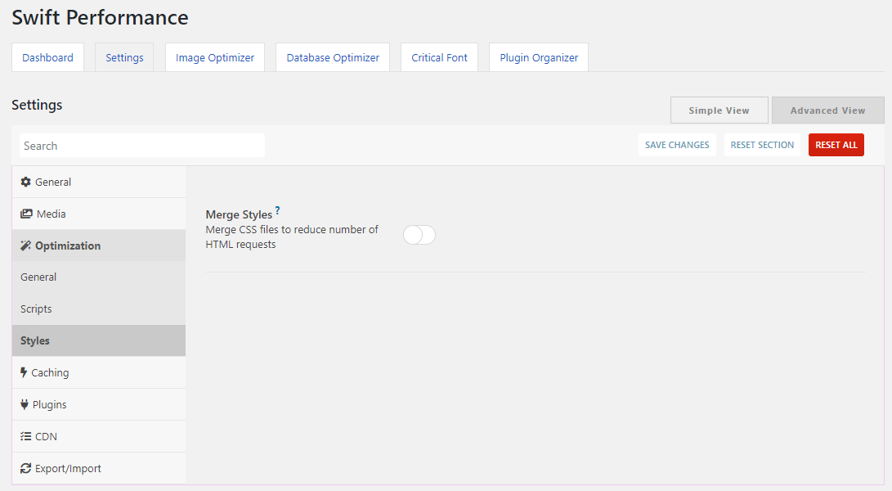Open the Merge Styles help question mark
The height and width of the screenshot is (491, 892).
(x=278, y=210)
